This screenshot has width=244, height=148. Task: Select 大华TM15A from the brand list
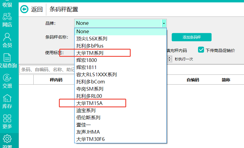click(120, 103)
